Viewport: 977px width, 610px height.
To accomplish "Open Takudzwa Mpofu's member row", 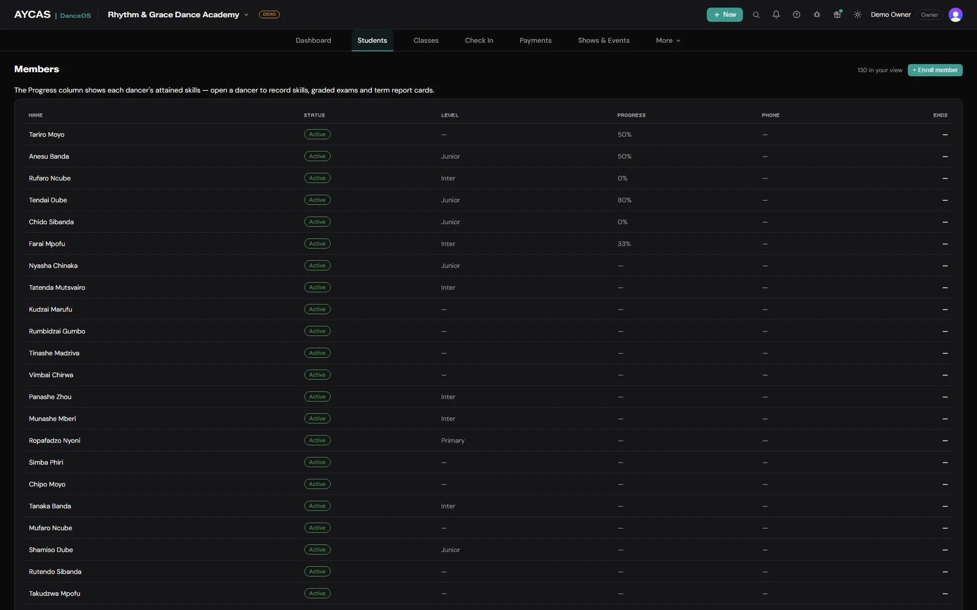I will (489, 593).
